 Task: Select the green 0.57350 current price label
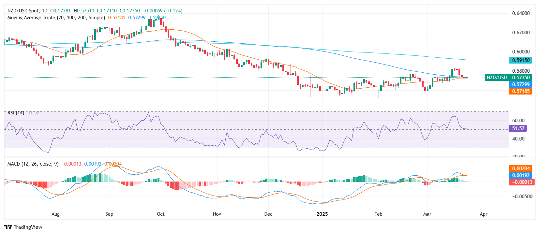(520, 78)
